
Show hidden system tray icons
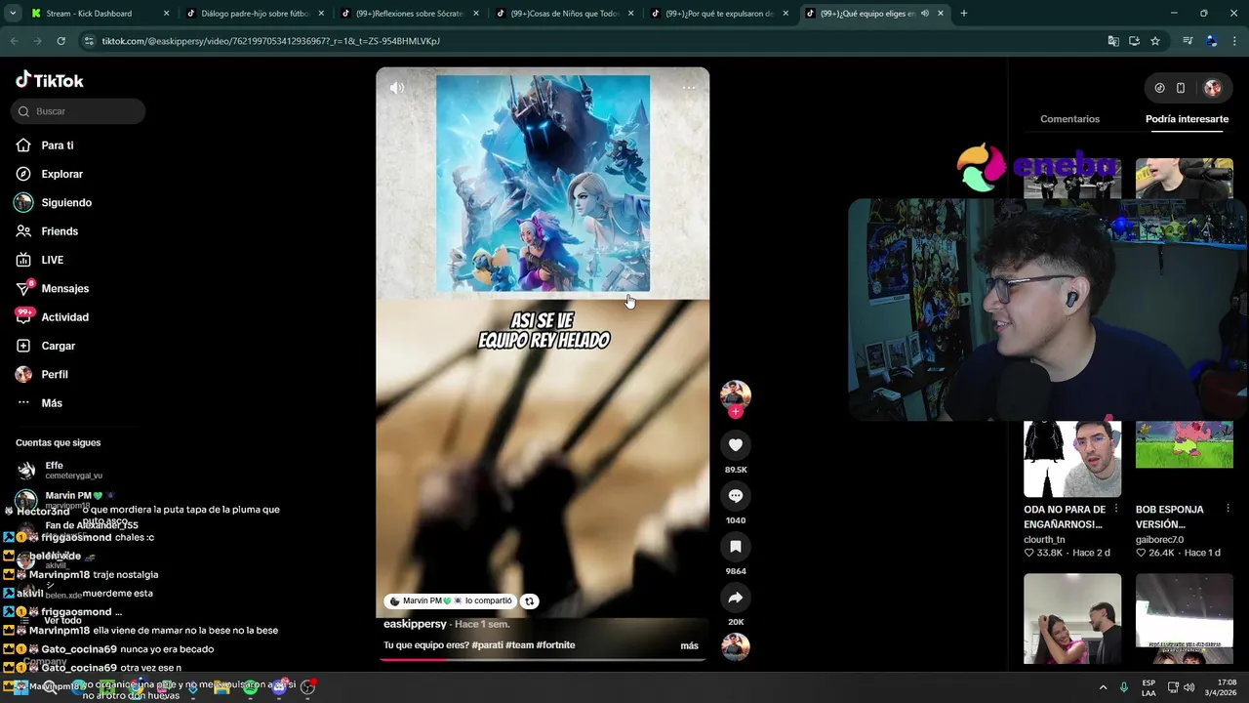pos(1103,687)
